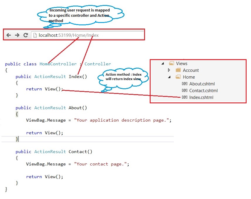Click the Home folder icon
251x199 pixels.
pyautogui.click(x=179, y=77)
